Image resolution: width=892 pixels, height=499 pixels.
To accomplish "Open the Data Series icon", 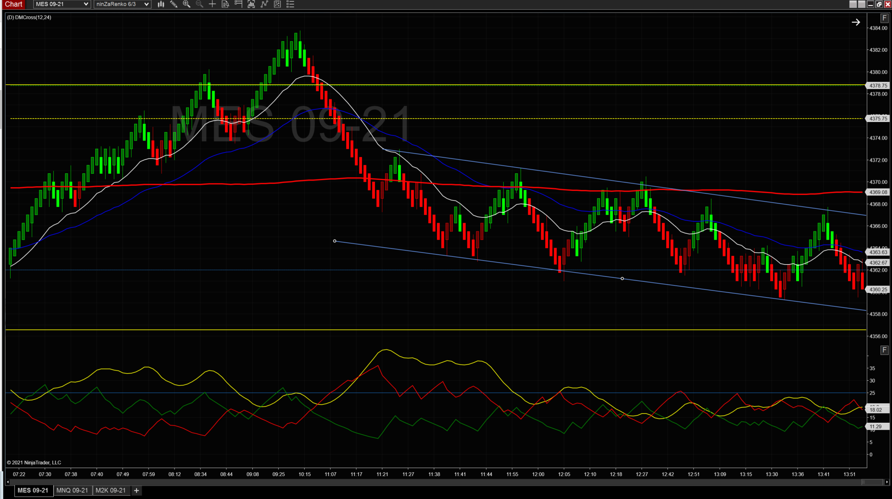I will pos(251,4).
